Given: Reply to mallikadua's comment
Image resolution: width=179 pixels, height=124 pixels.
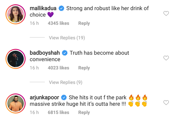Looking at the screenshot, I should tap(84, 23).
